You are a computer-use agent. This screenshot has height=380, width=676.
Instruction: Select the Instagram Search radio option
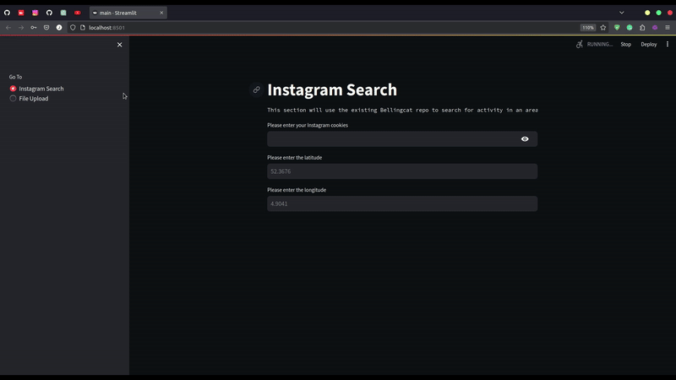pyautogui.click(x=36, y=89)
